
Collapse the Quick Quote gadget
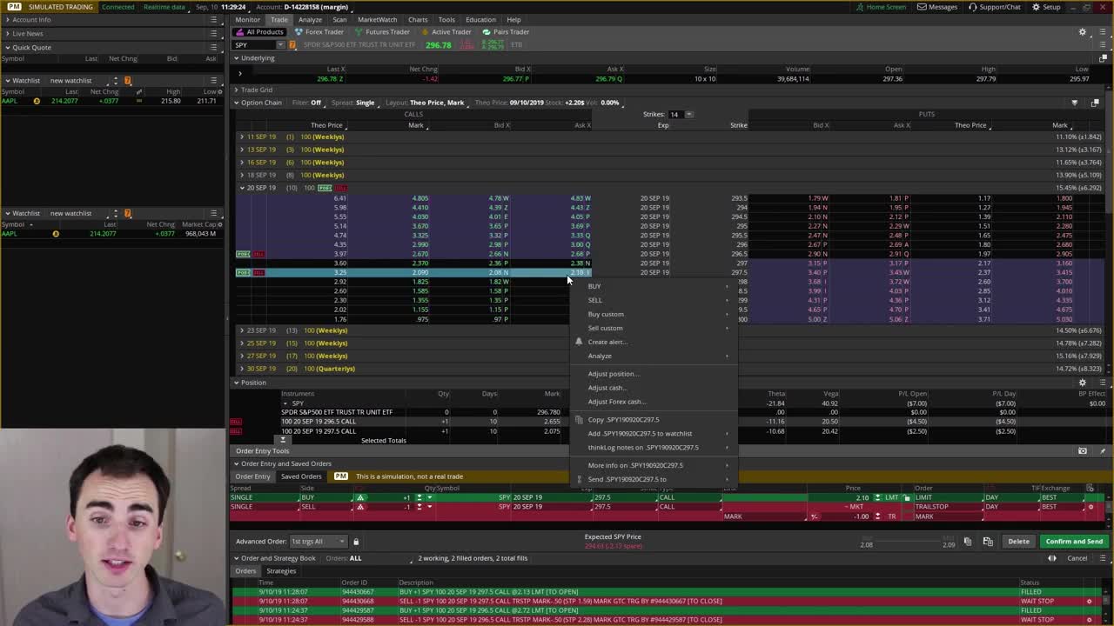[7, 47]
